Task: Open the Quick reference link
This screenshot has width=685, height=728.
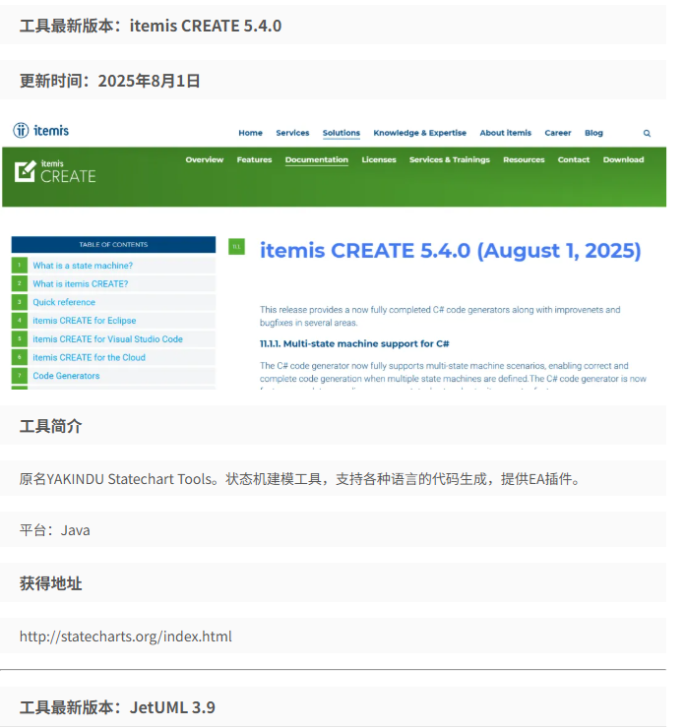Action: click(x=64, y=302)
